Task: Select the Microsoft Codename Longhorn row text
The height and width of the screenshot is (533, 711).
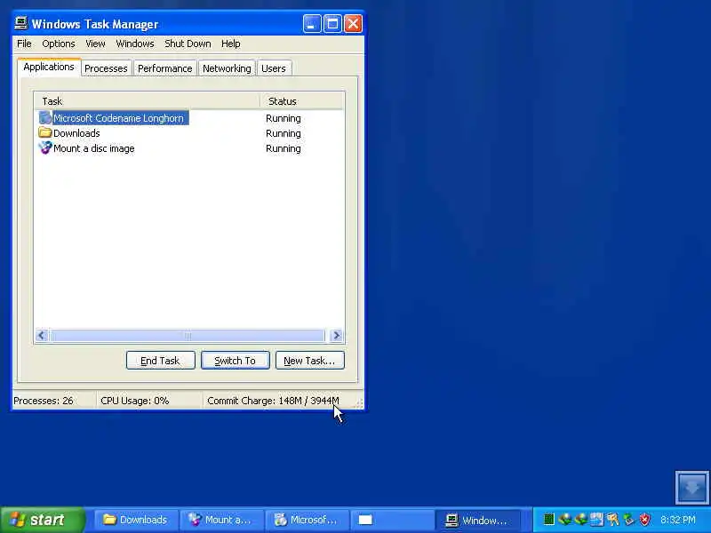Action: (x=118, y=118)
